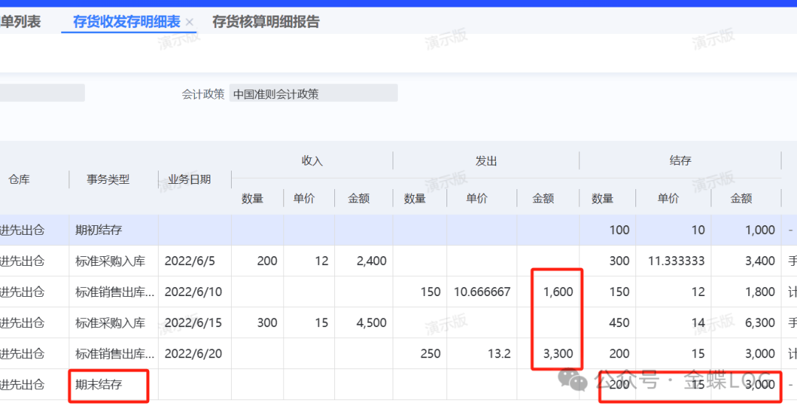The height and width of the screenshot is (412, 797).
Task: Select the 结存 group header
Action: pos(680,160)
